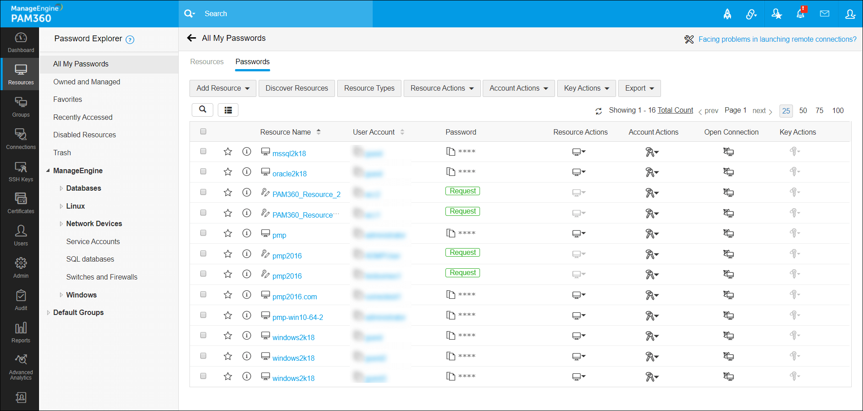The image size is (863, 411).
Task: Open the Account Actions toolbar dropdown
Action: pos(519,88)
